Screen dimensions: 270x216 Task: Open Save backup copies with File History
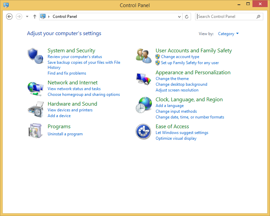coord(84,65)
